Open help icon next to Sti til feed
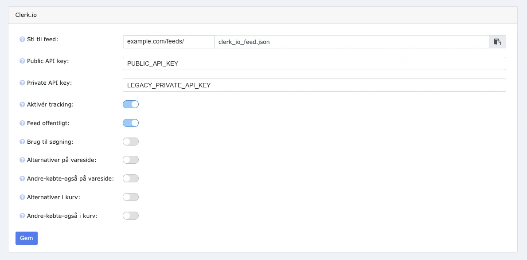 [23, 39]
